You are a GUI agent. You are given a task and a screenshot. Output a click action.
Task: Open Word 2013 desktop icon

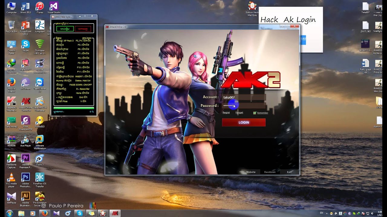[25, 8]
